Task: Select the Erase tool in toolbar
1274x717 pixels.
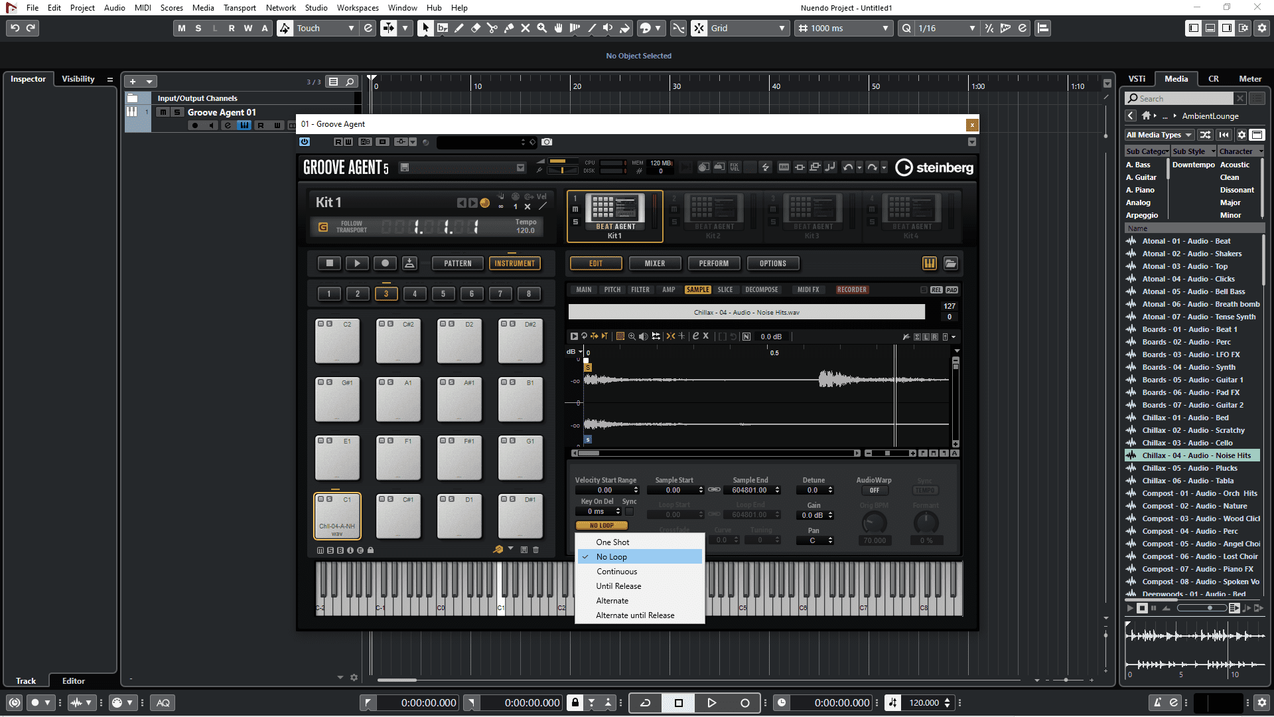Action: 476,28
